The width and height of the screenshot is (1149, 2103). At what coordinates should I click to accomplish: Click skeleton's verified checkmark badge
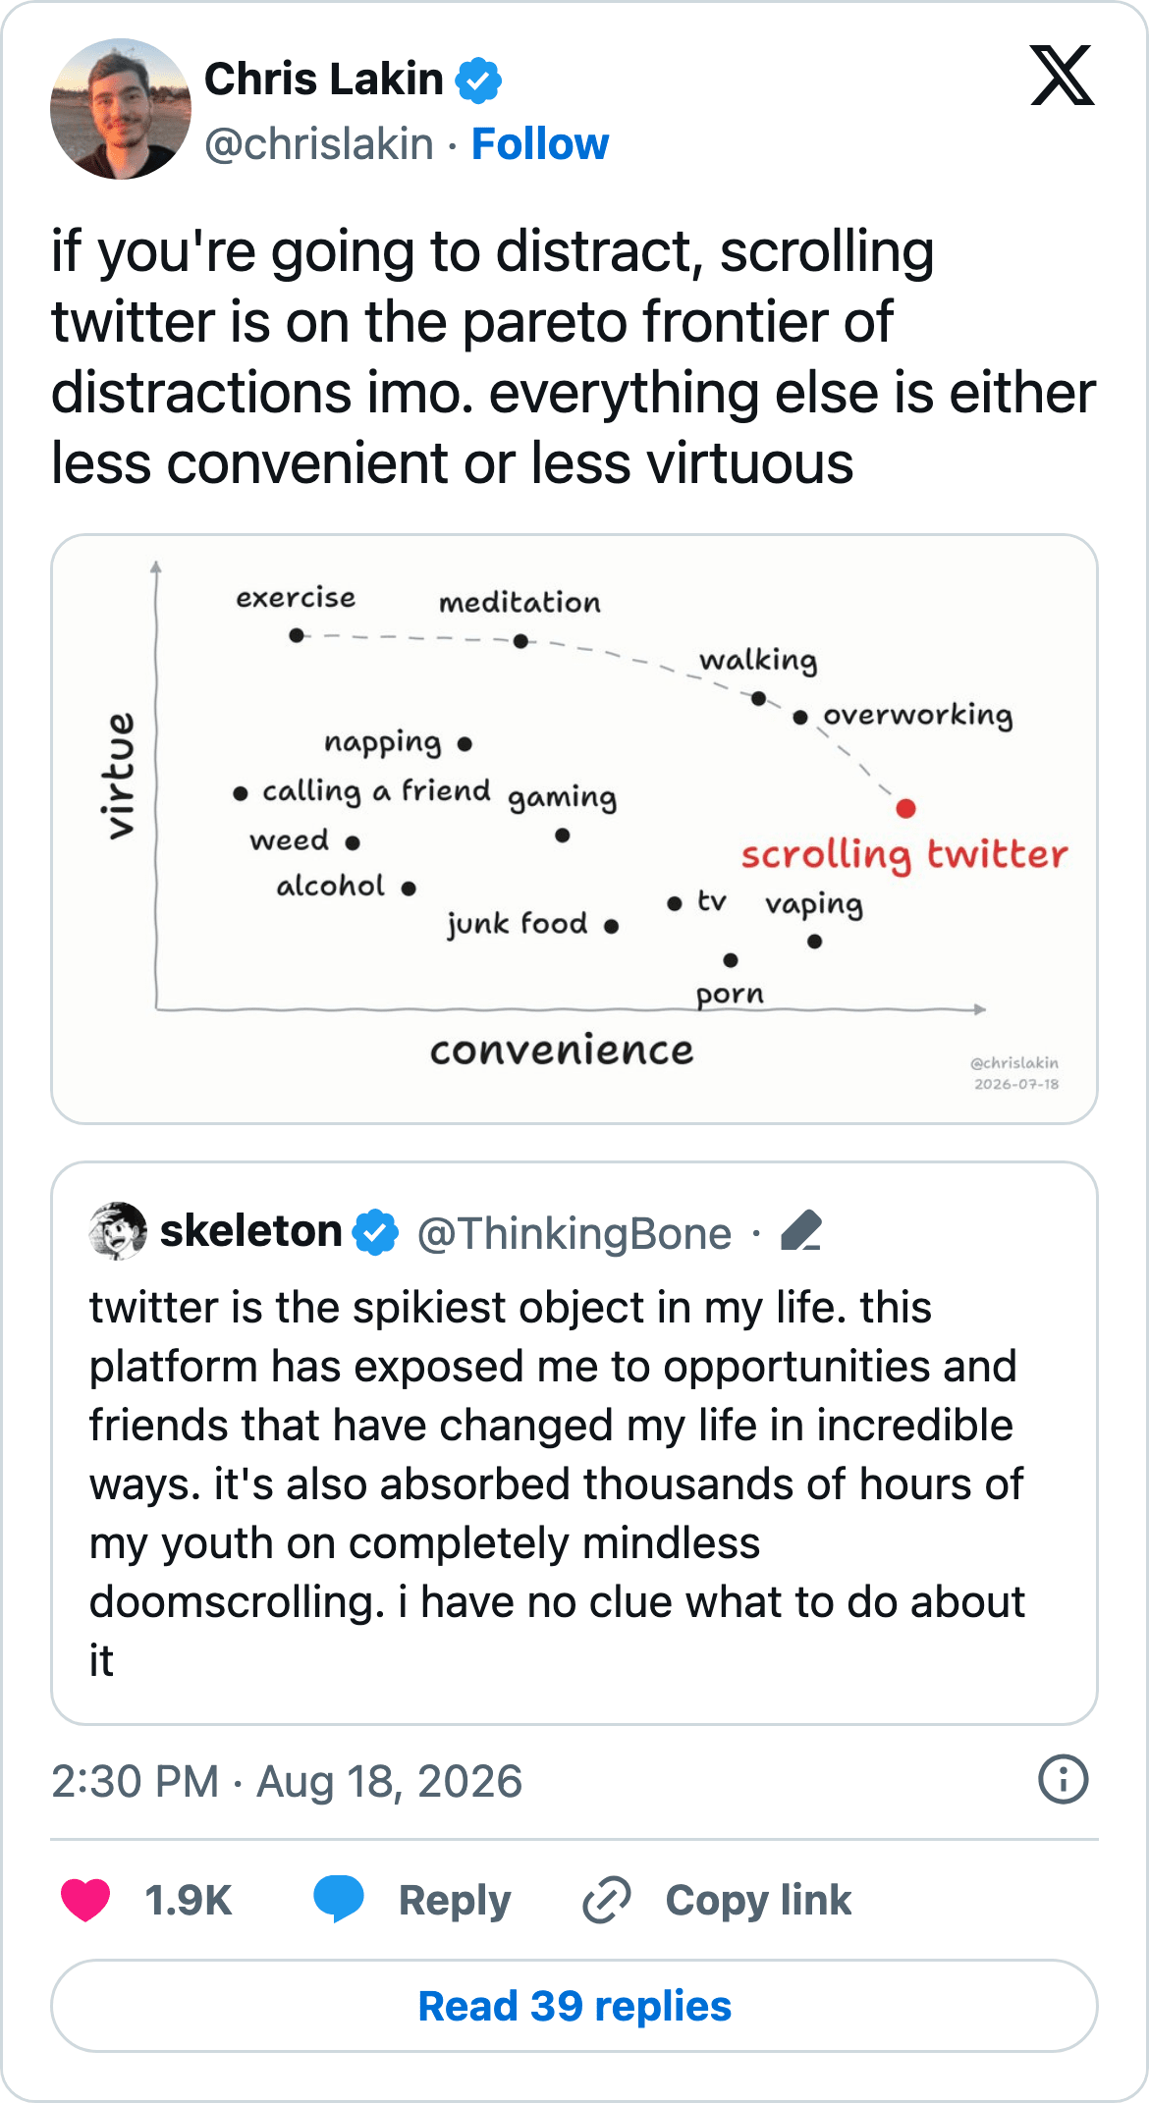point(375,1232)
